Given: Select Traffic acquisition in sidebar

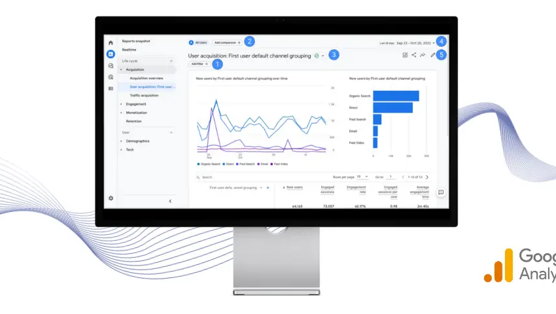Looking at the screenshot, I should coord(143,95).
